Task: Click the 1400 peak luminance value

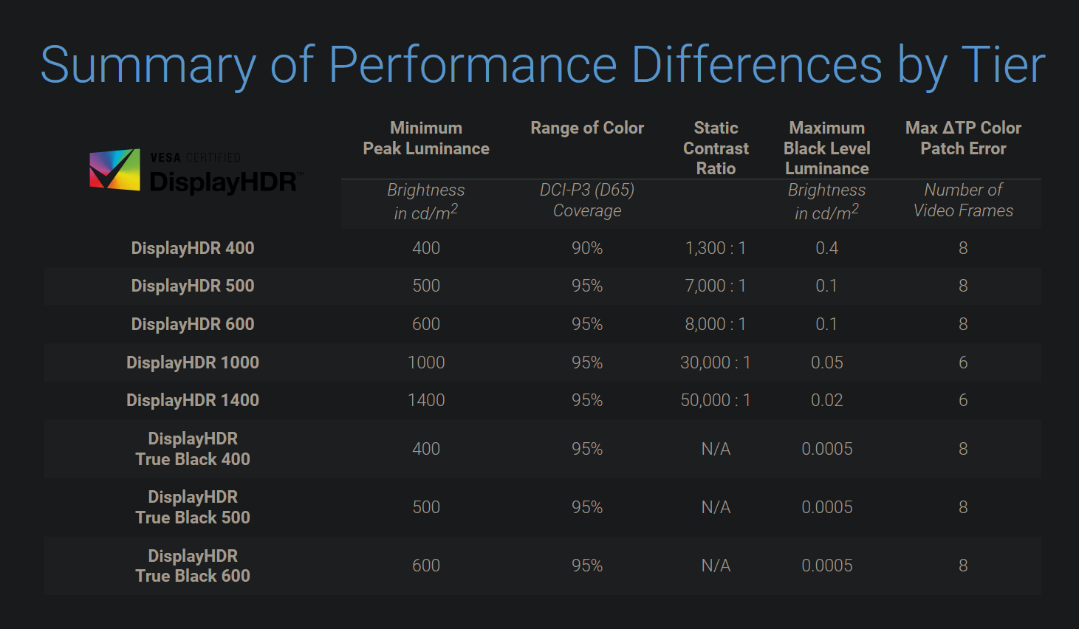Action: [x=426, y=400]
